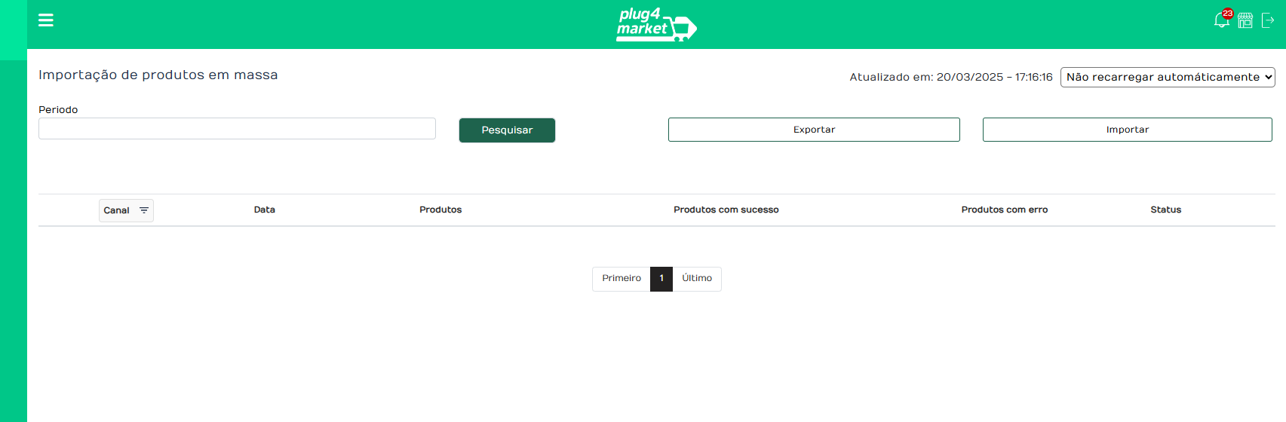Click Produtos com erro column header
The width and height of the screenshot is (1286, 422).
(x=1005, y=210)
